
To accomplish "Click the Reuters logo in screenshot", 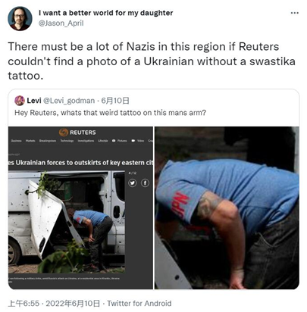I will [x=77, y=133].
